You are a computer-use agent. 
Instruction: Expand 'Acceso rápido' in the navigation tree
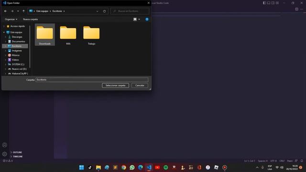click(x=4, y=26)
